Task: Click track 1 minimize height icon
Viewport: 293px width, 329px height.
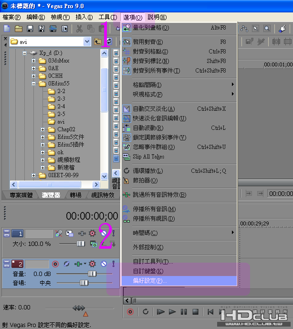Action: 7,231
